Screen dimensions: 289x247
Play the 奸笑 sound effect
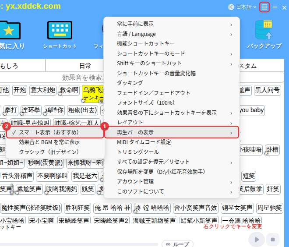coord(273,189)
